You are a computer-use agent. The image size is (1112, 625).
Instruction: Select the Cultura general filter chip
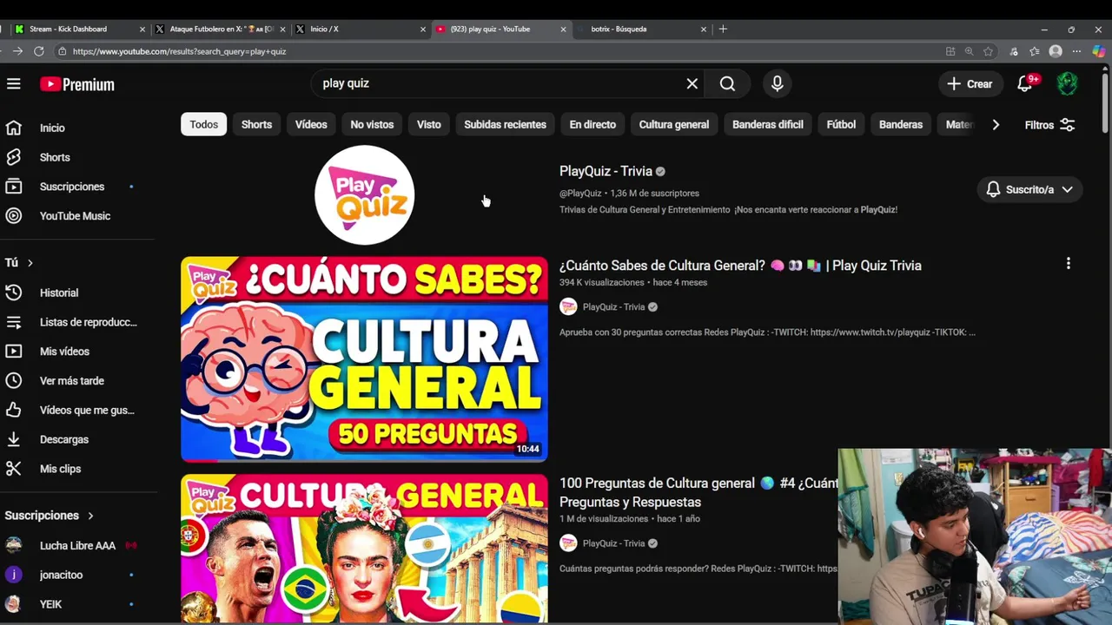point(674,124)
